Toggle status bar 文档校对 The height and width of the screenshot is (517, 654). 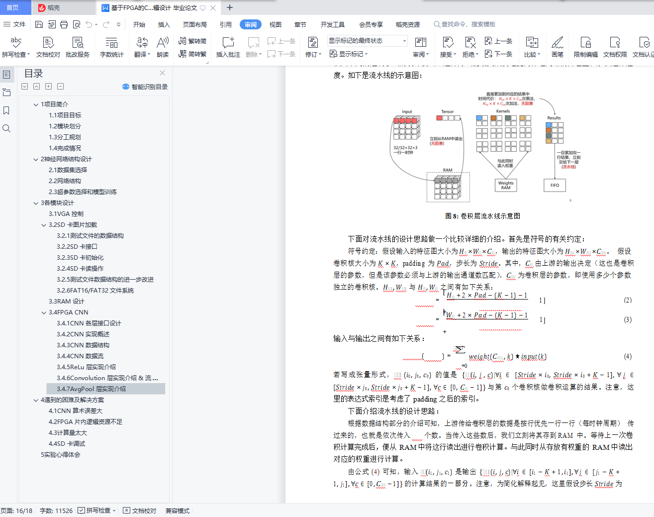click(x=140, y=511)
